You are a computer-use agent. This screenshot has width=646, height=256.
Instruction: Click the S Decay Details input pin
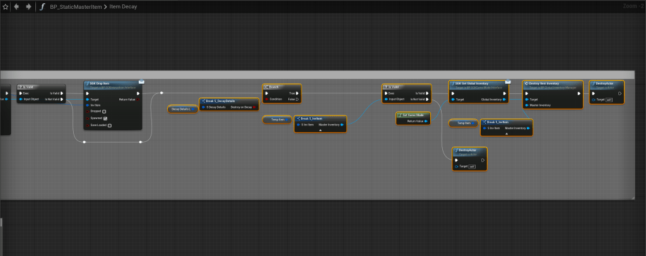(x=203, y=107)
